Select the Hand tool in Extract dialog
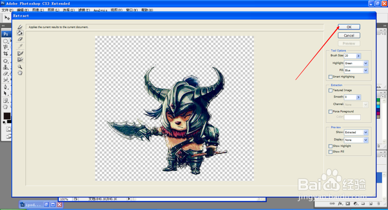The image size is (388, 210). (20, 73)
